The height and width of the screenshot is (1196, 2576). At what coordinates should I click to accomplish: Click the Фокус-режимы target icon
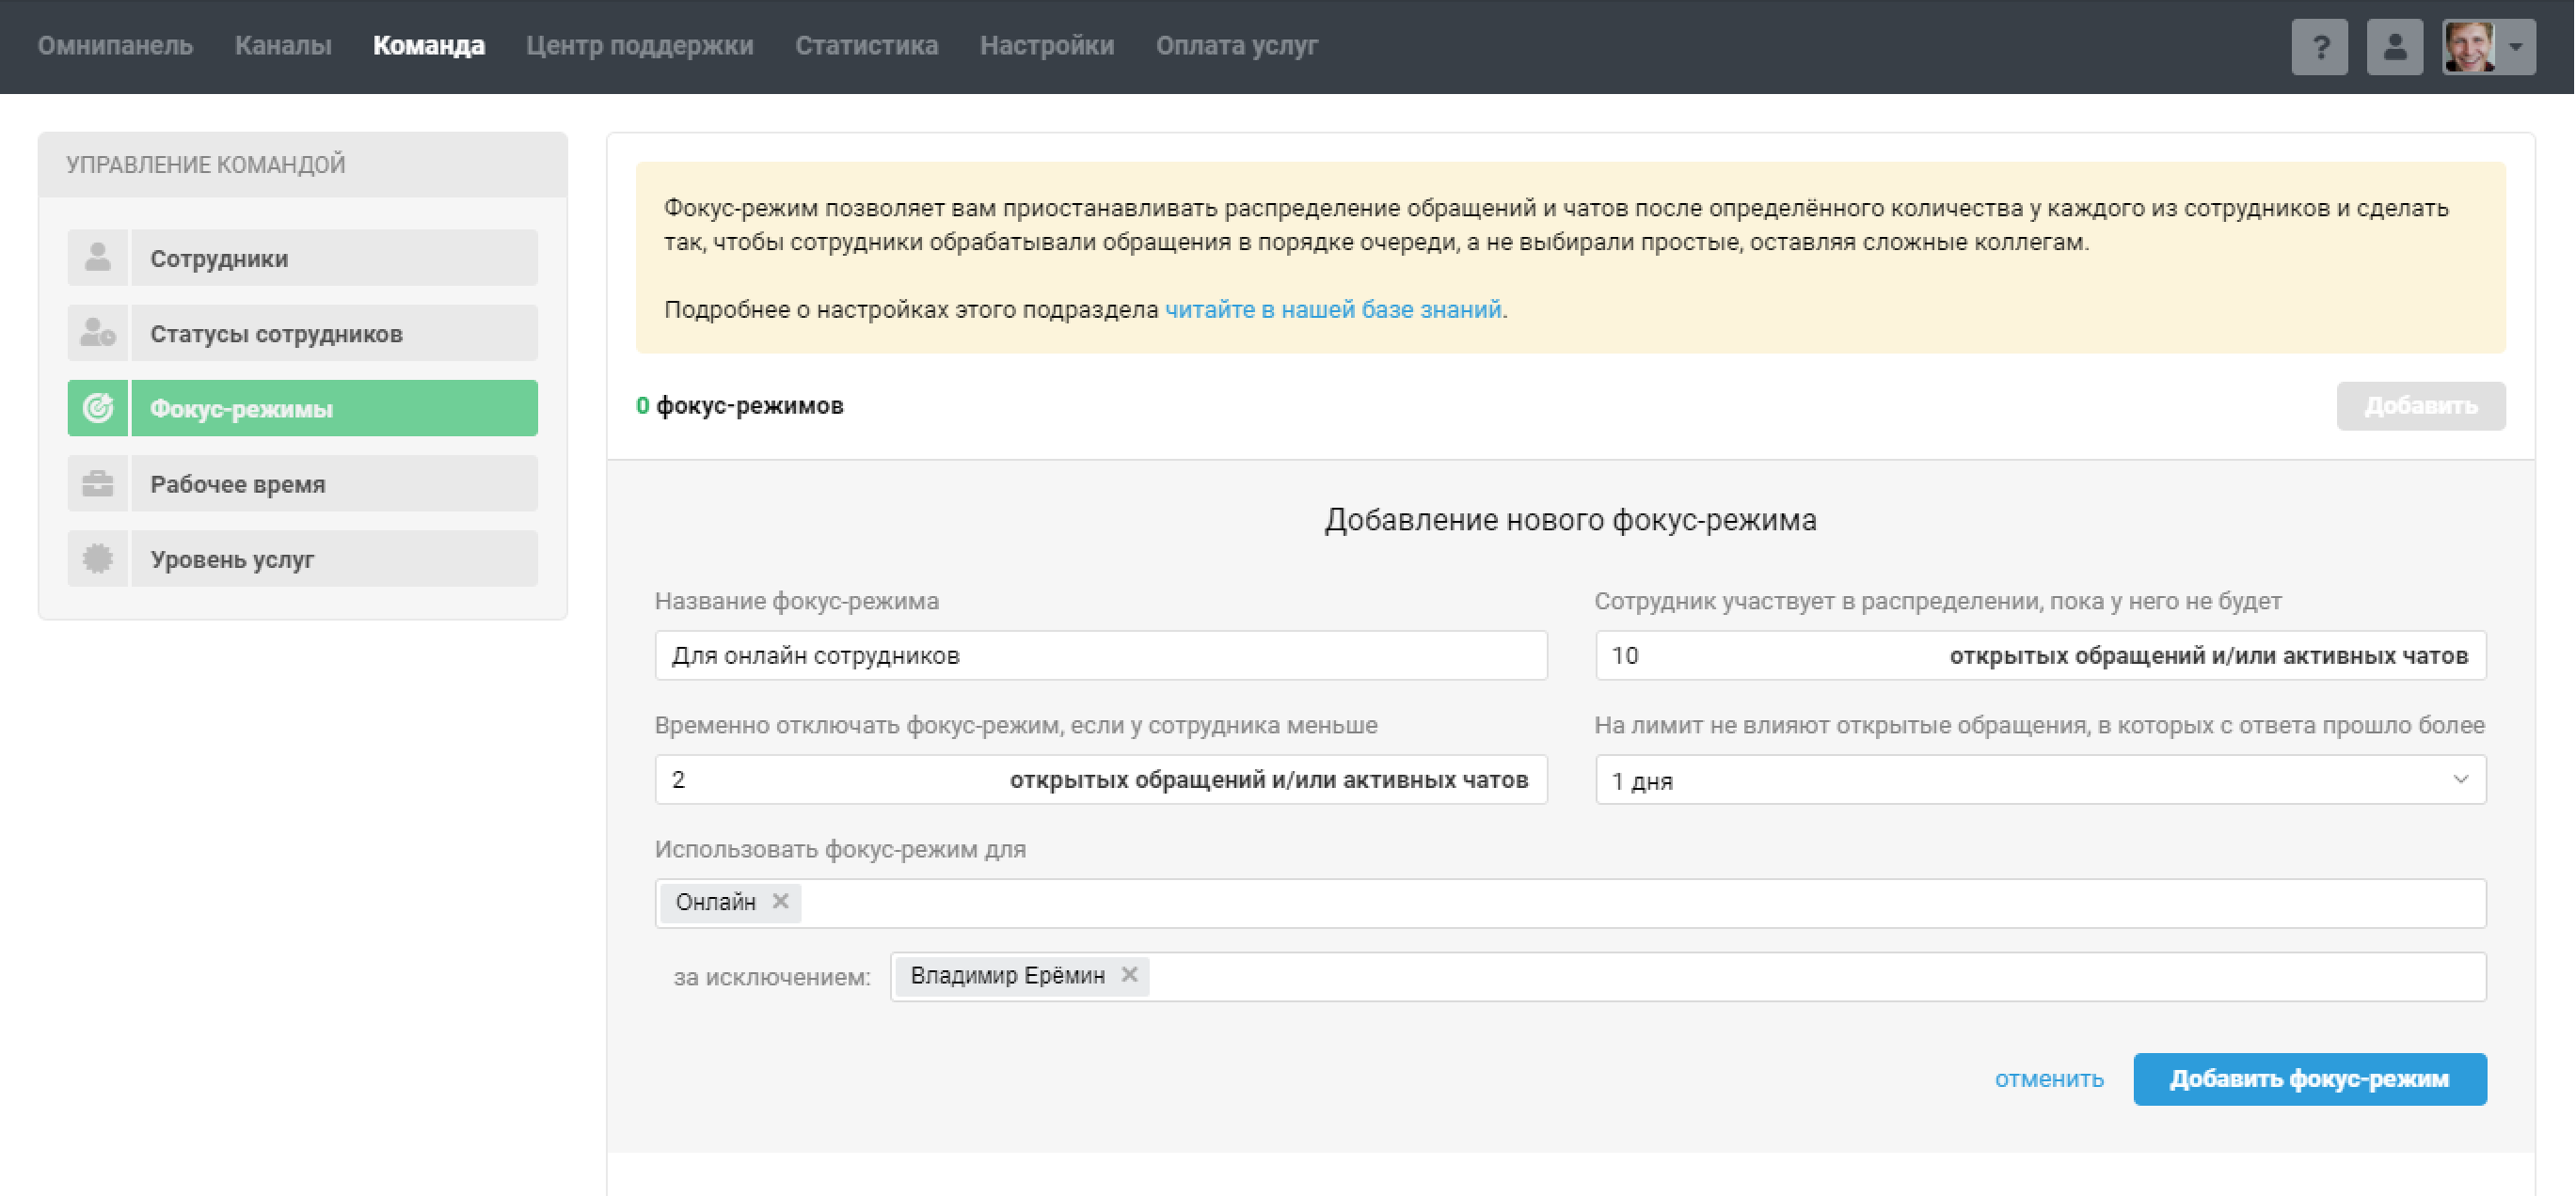(x=98, y=408)
